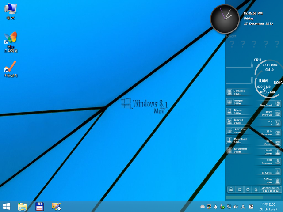
Task: Open the 자동설치 checkmark shortcut
Action: click(11, 69)
